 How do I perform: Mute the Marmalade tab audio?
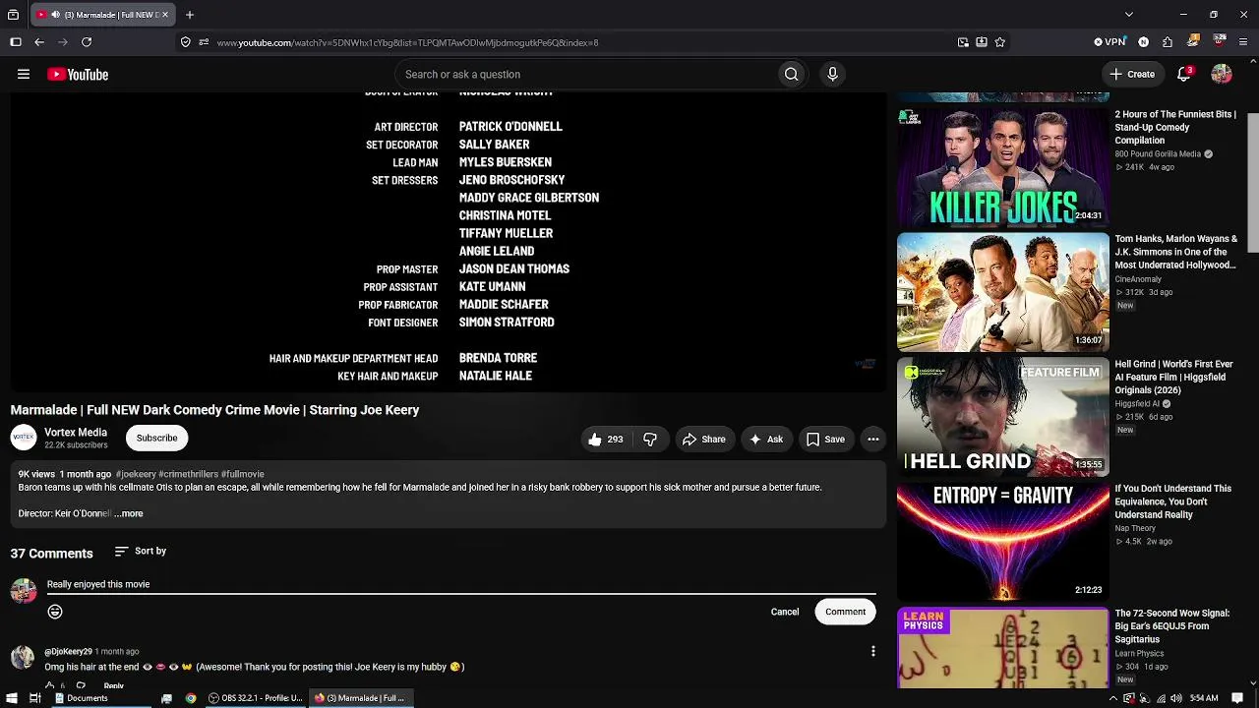55,15
